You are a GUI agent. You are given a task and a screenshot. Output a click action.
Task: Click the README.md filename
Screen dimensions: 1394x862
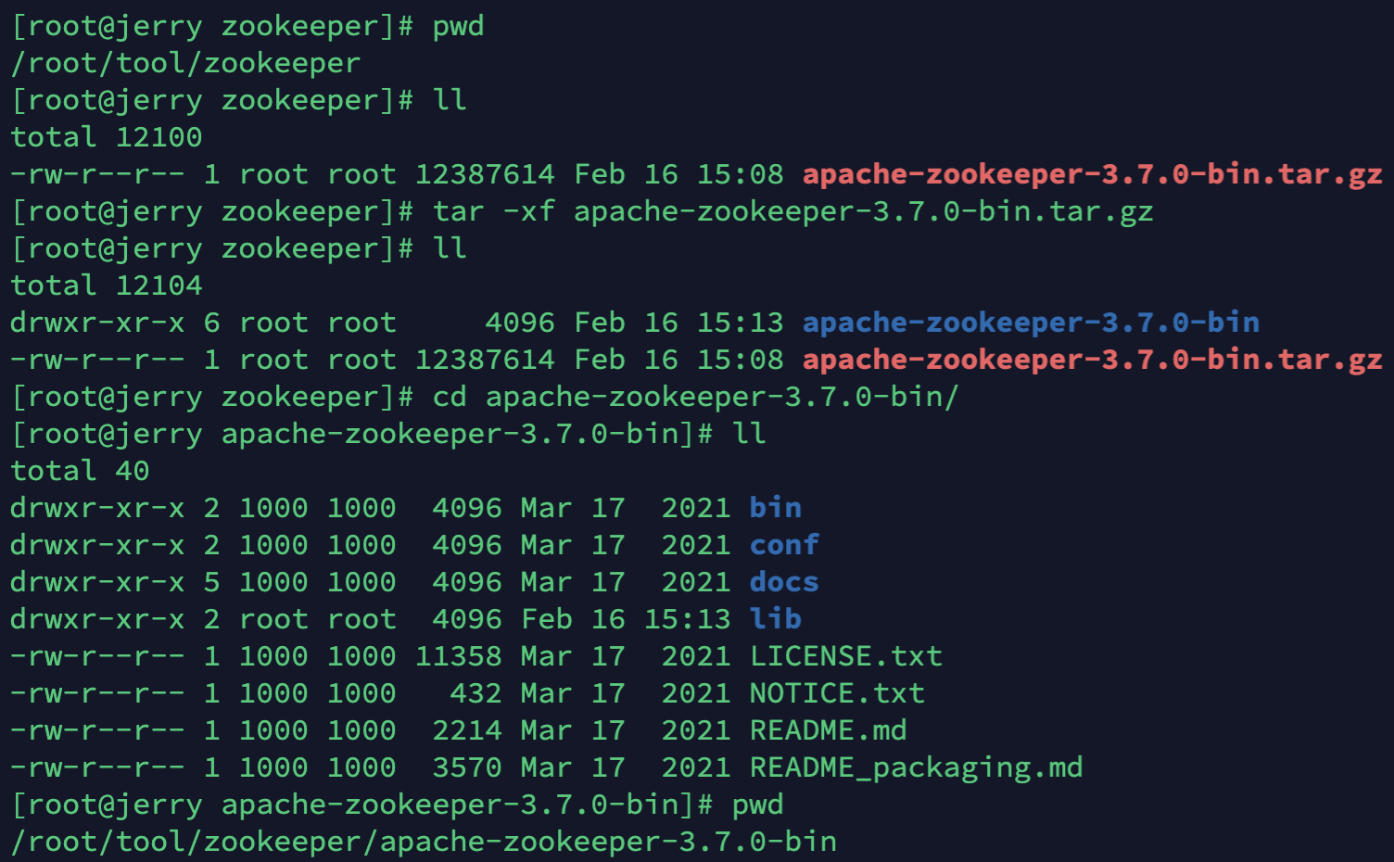tap(828, 730)
